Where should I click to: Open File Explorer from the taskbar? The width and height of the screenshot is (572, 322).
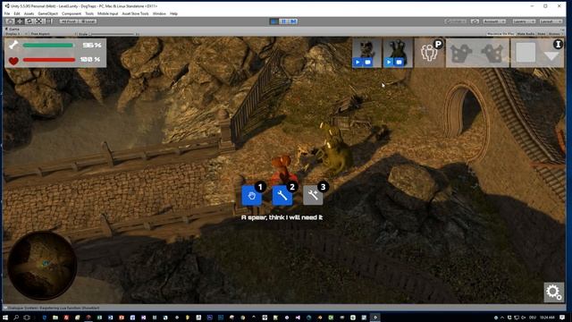55,318
